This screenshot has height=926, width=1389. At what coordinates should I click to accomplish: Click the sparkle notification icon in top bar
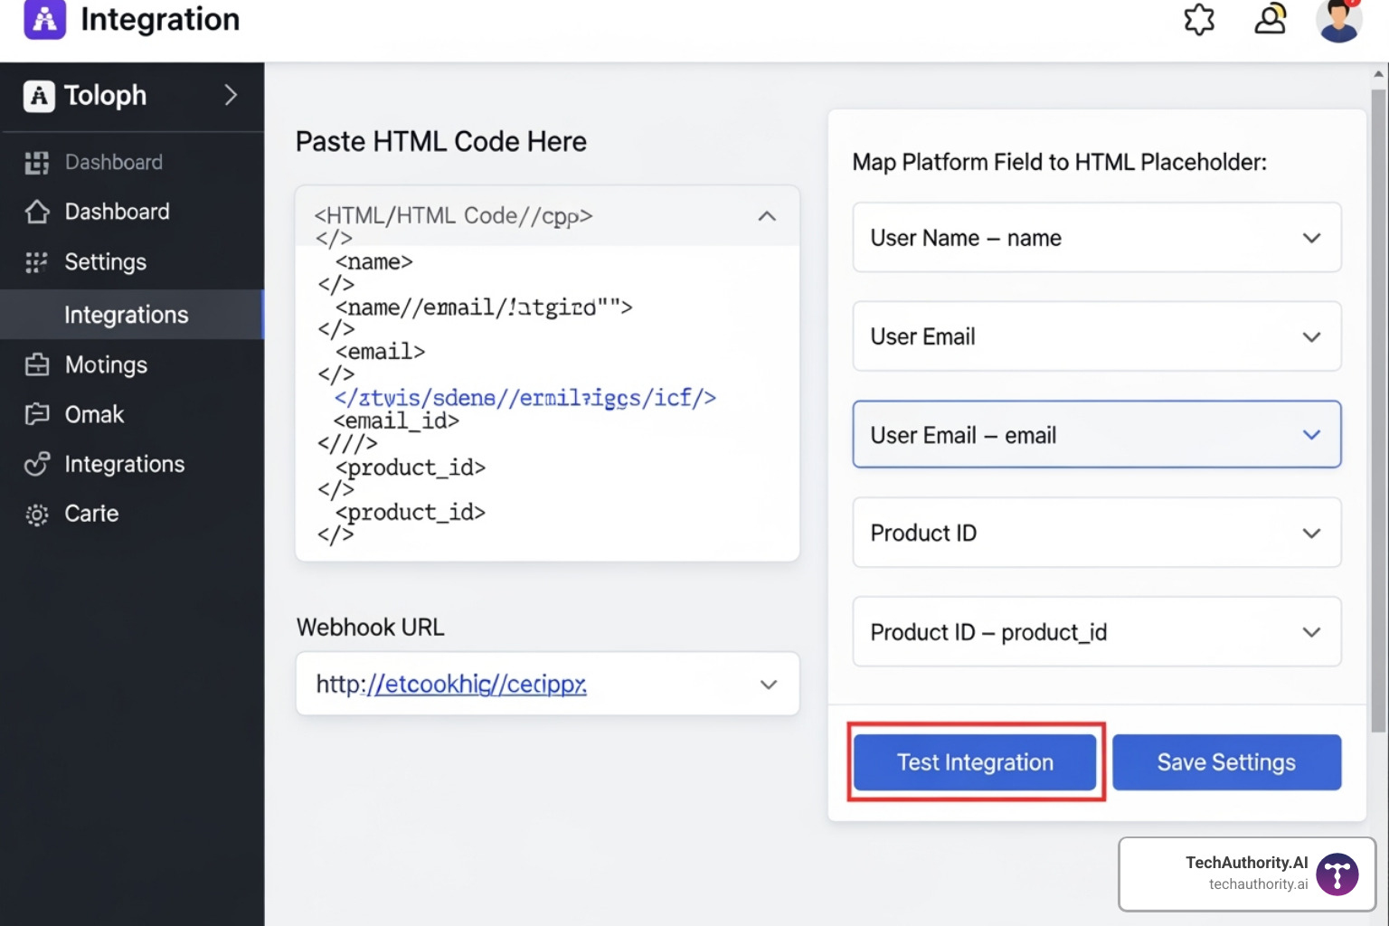point(1198,20)
